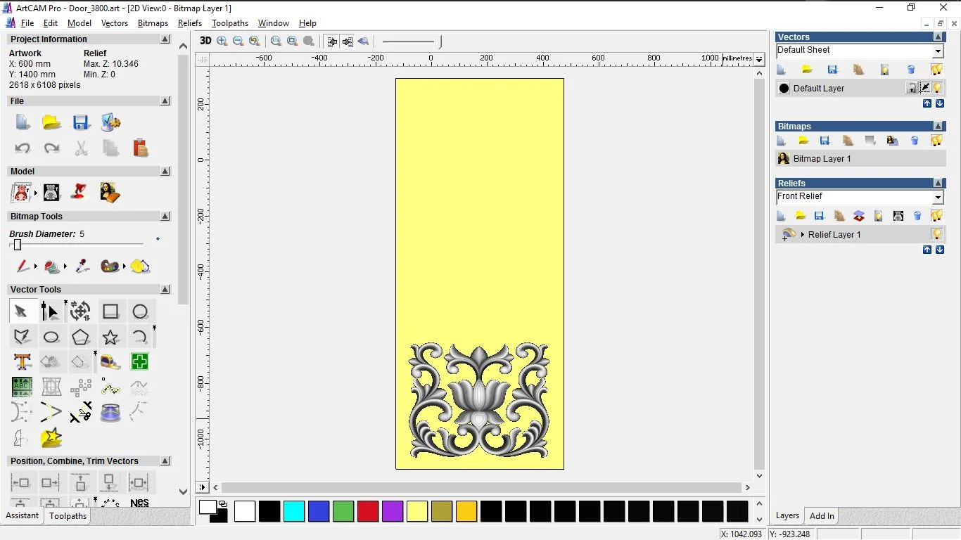
Task: Delete layer using trash icon in Bitmaps panel
Action: 914,140
